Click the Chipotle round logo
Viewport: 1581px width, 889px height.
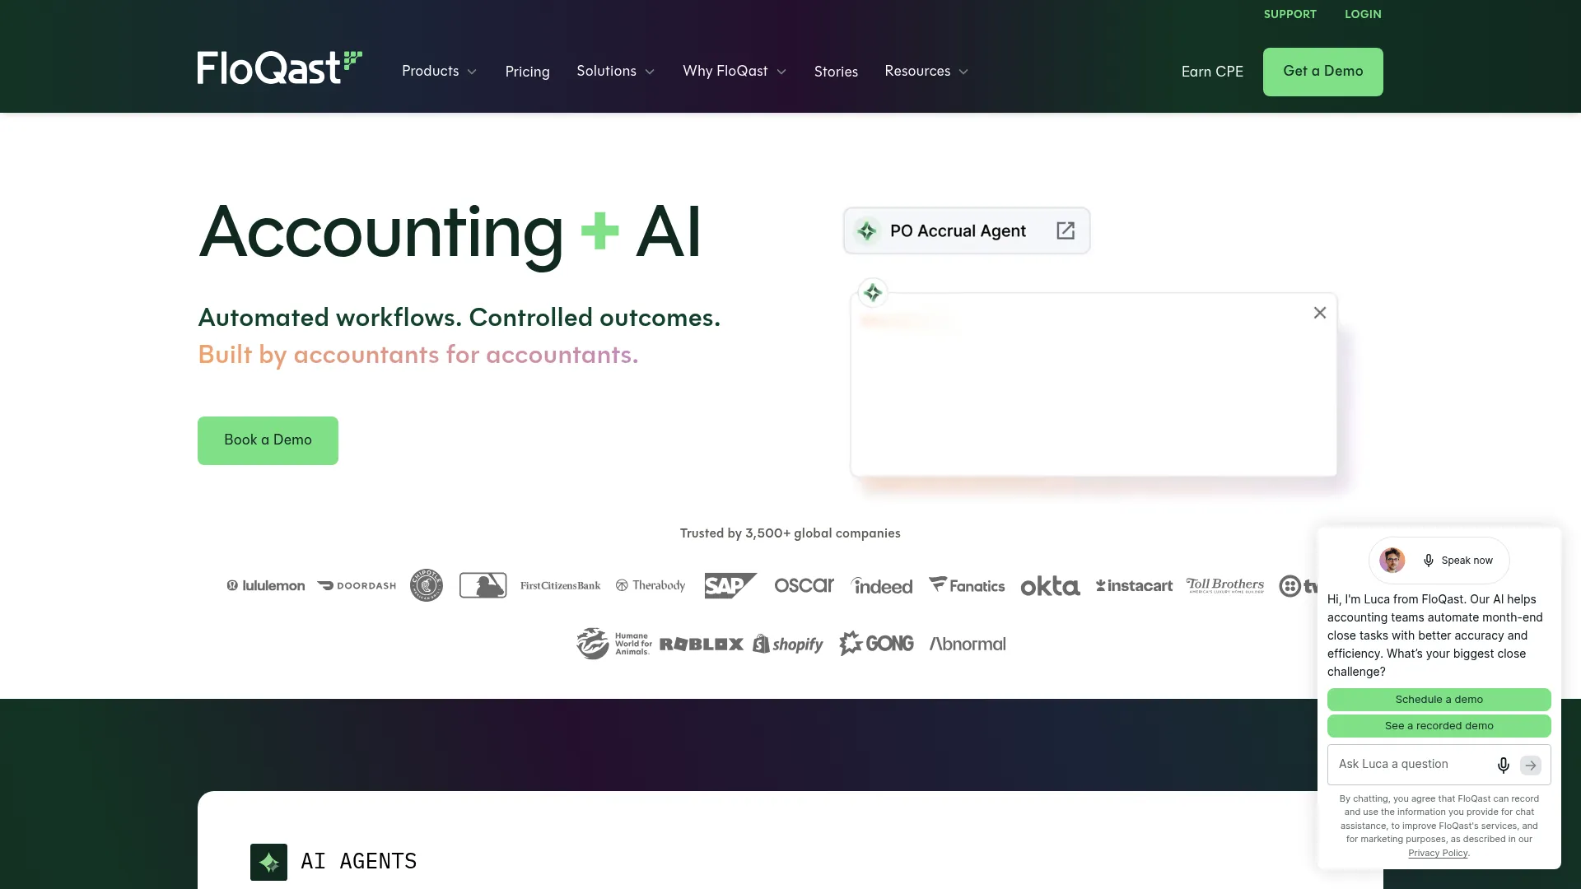click(427, 585)
